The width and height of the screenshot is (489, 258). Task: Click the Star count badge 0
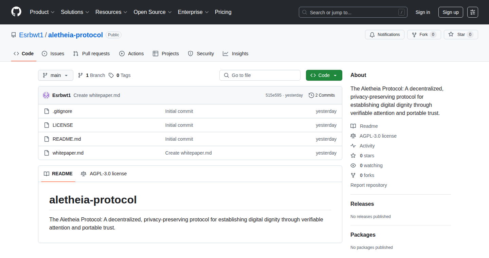pos(470,35)
